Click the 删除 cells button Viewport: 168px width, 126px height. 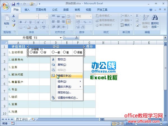tap(126, 20)
